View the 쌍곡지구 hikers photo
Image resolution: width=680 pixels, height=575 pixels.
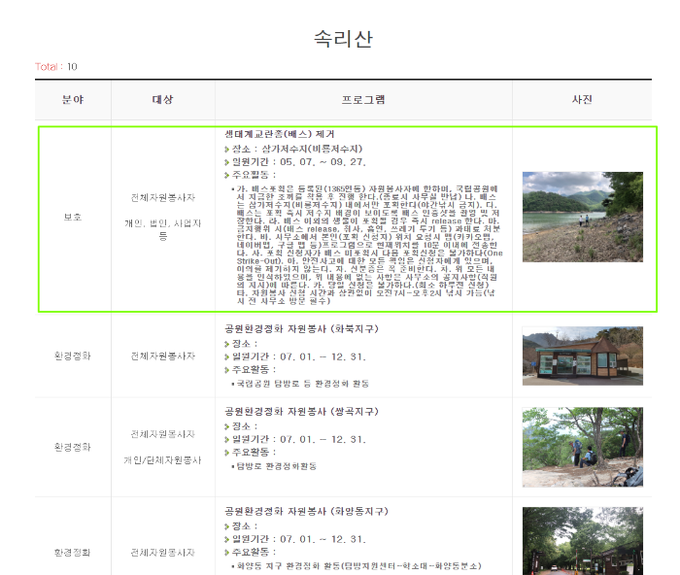point(583,447)
